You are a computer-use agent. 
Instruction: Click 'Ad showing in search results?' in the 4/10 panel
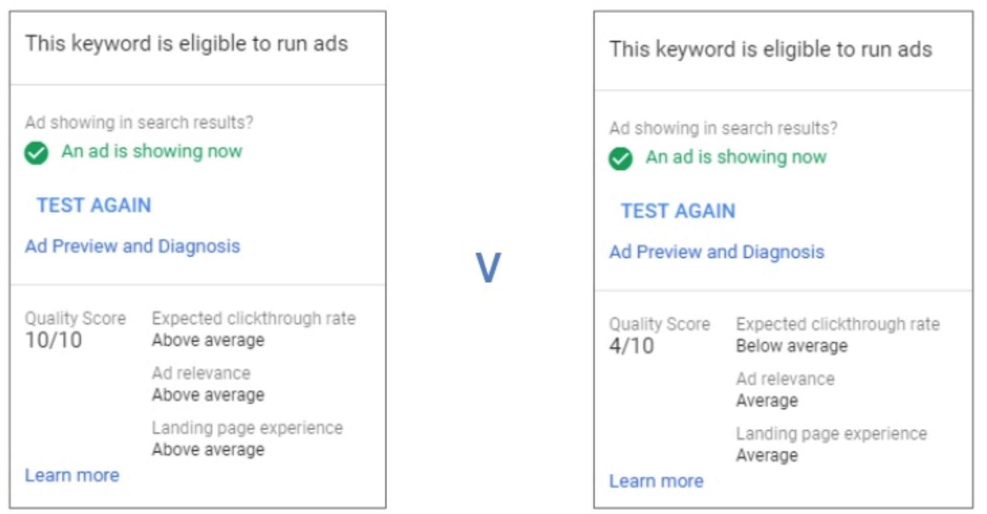point(723,128)
